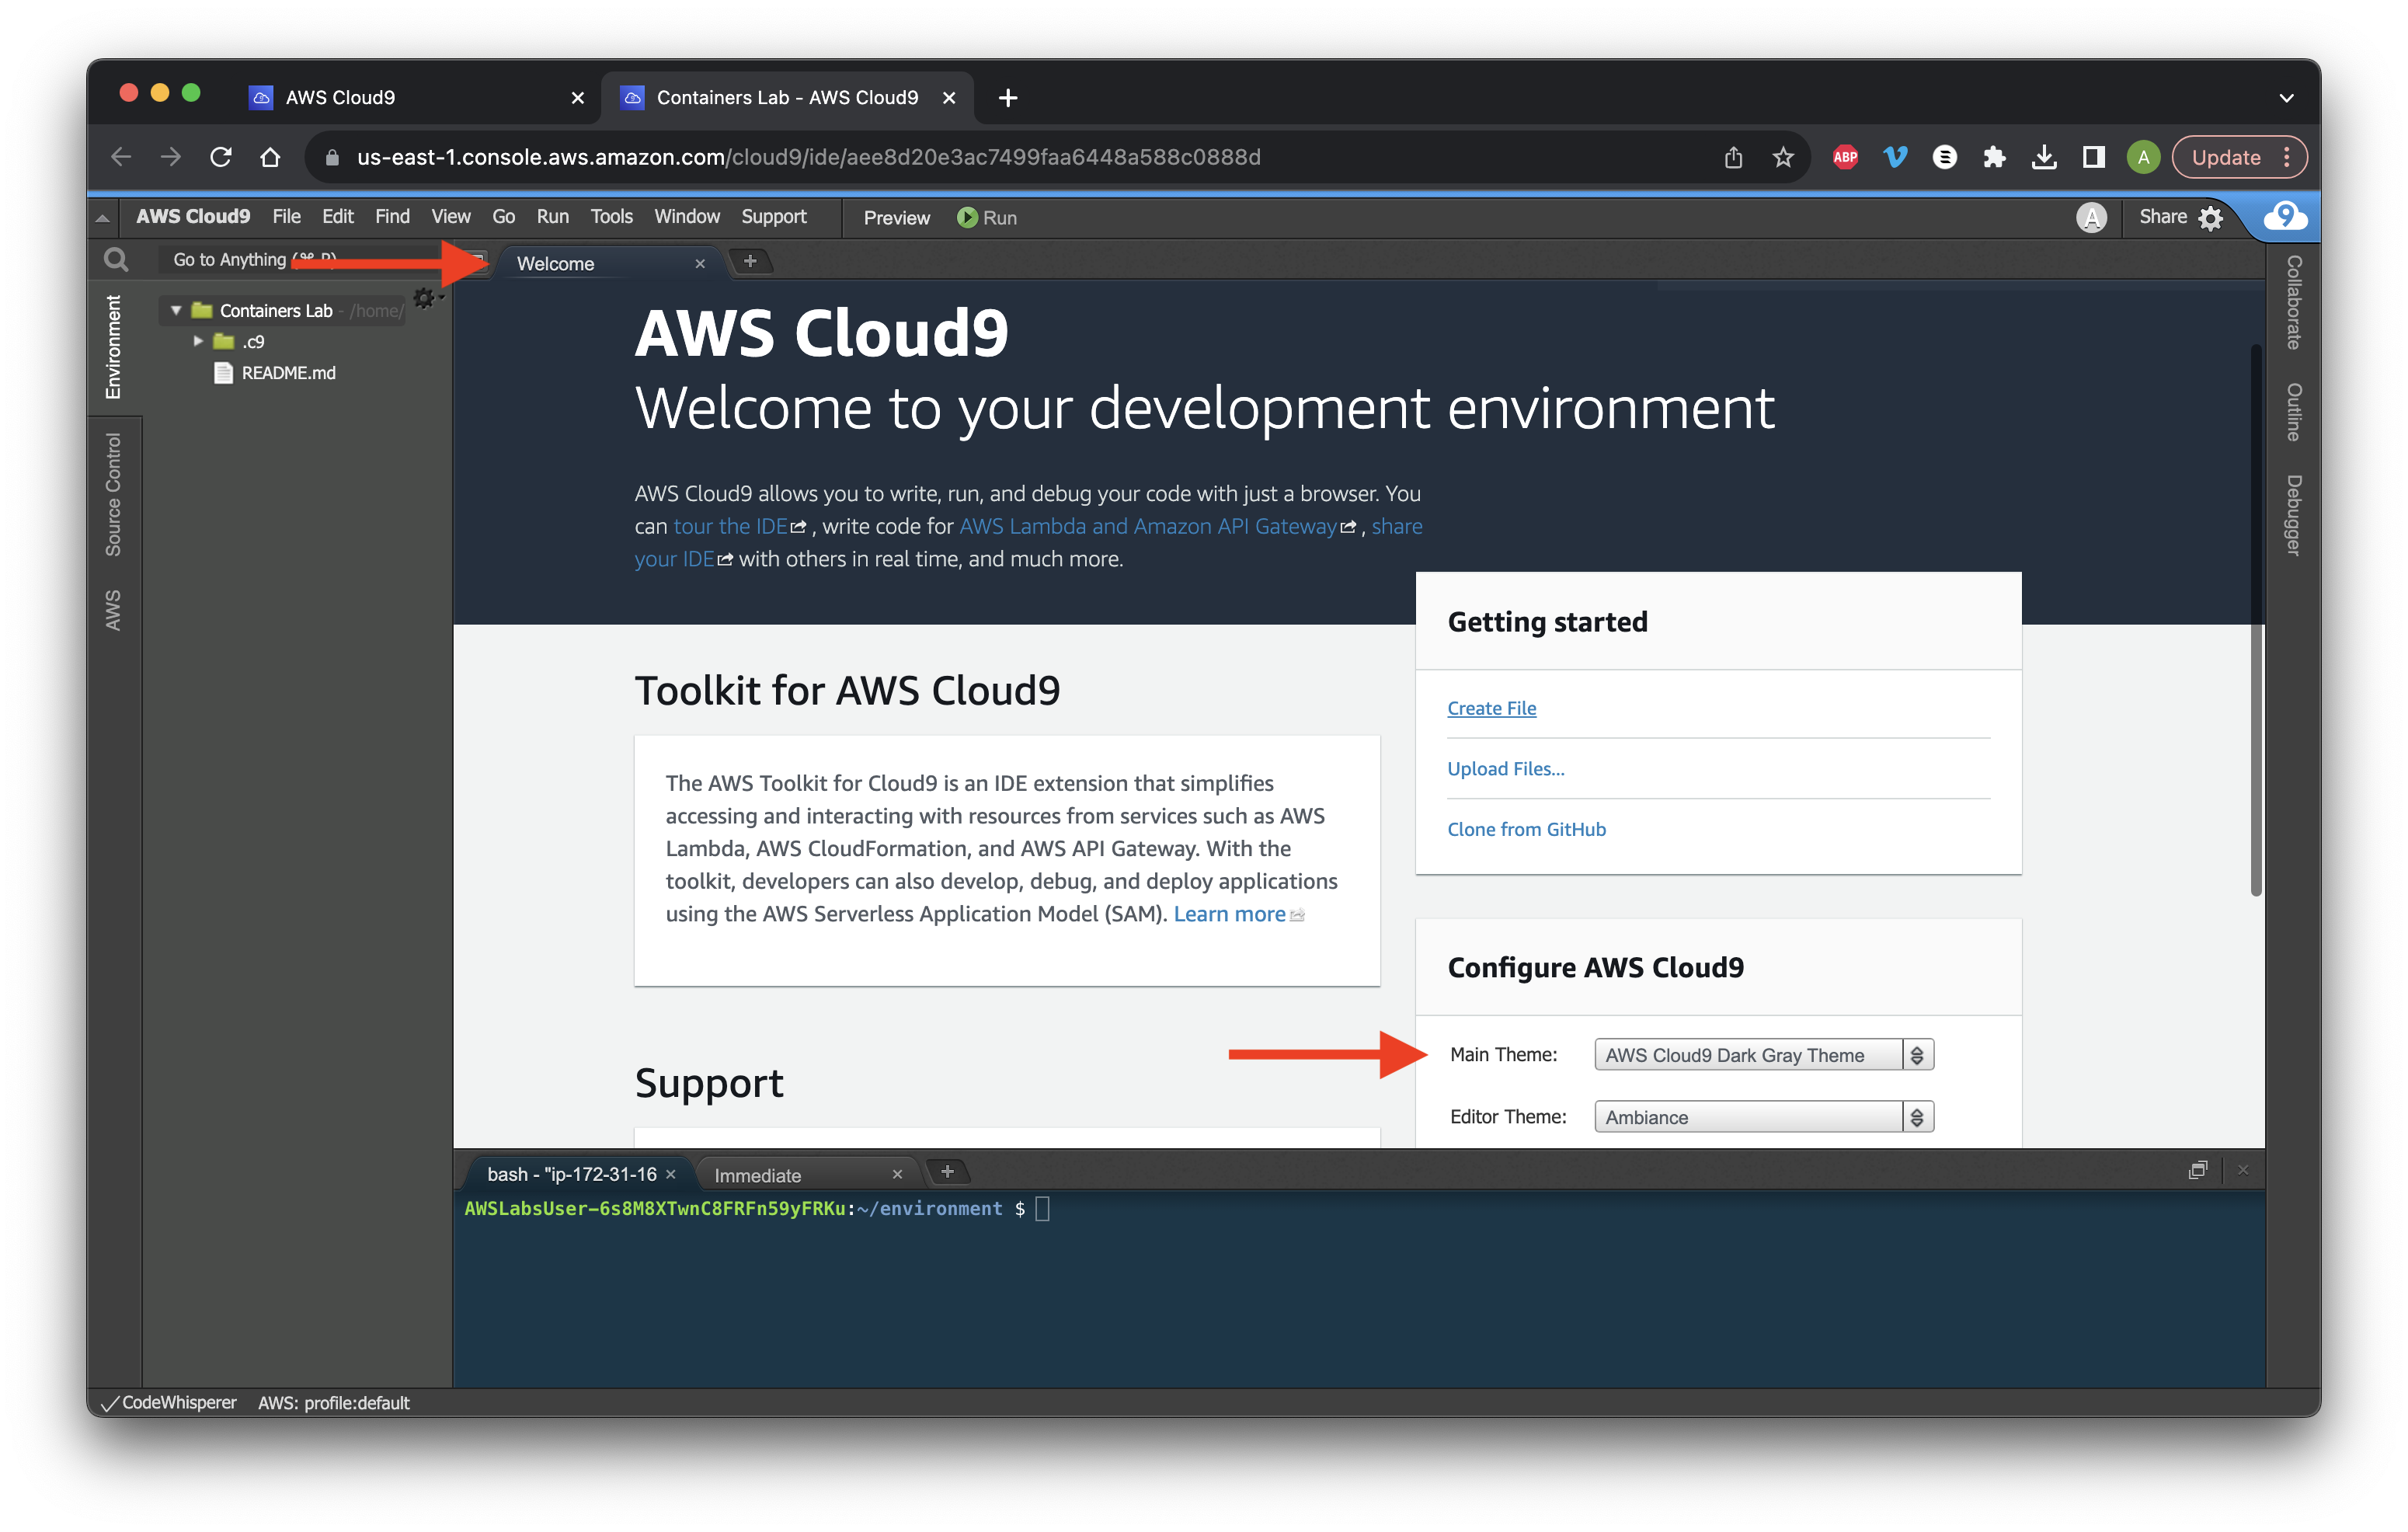Add a new terminal tab with plus

tap(947, 1172)
